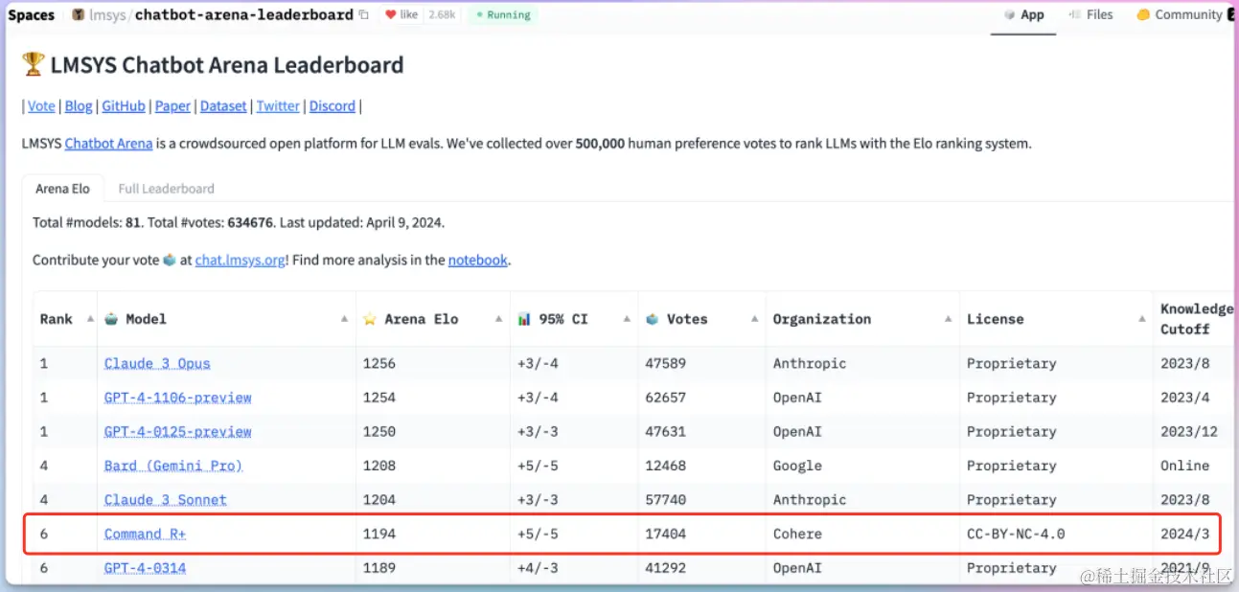1239x592 pixels.
Task: Open Claude 3 Sonnet model link
Action: pos(166,500)
